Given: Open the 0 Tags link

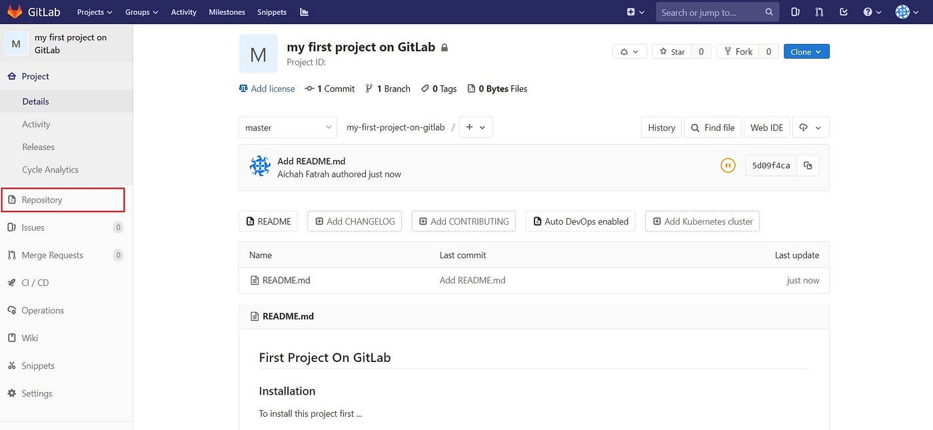Looking at the screenshot, I should [x=439, y=89].
